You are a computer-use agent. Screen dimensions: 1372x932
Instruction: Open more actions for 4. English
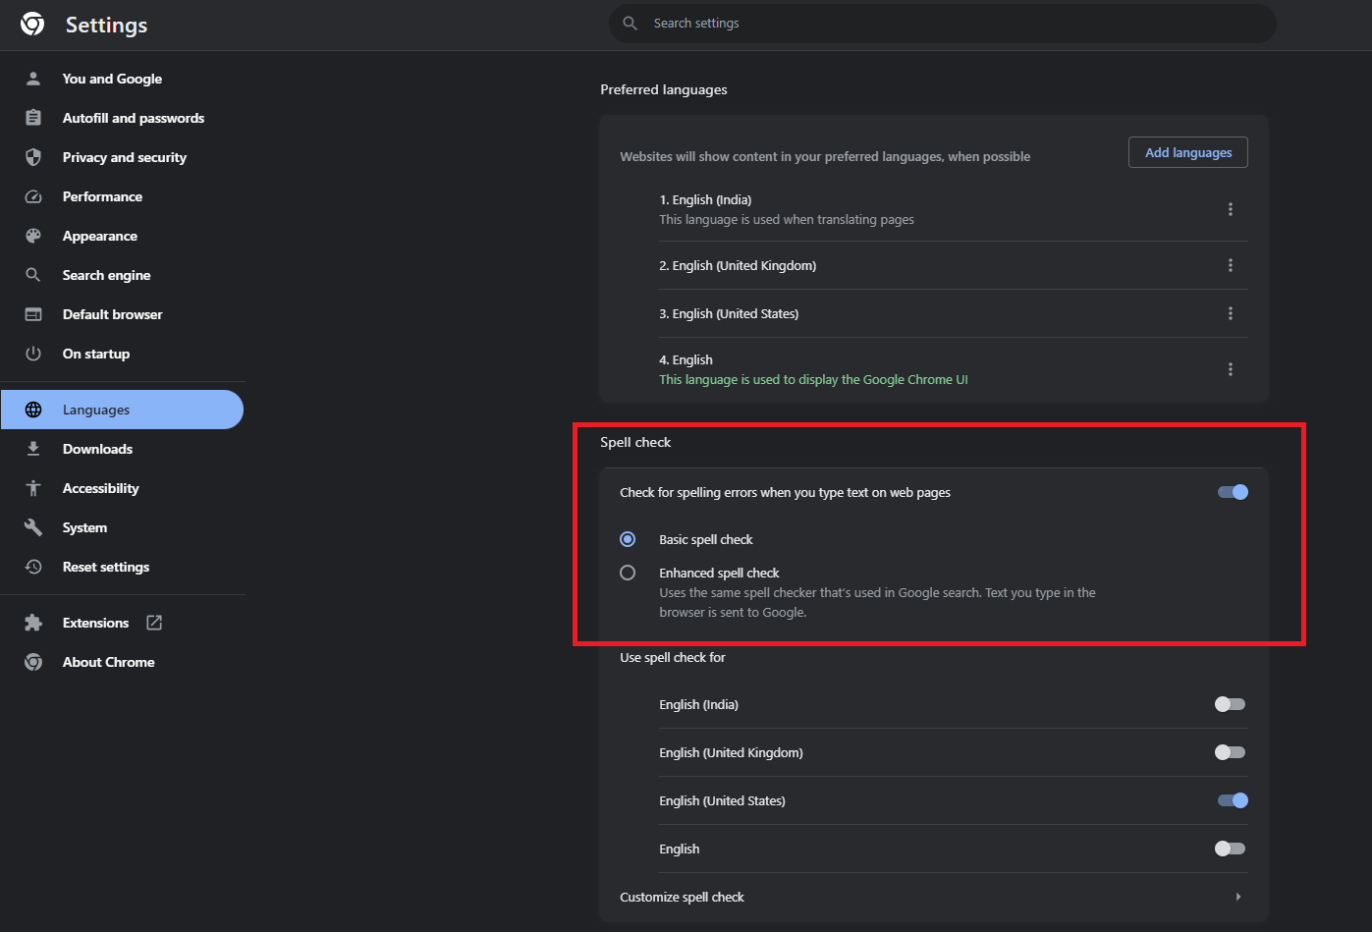(x=1230, y=369)
